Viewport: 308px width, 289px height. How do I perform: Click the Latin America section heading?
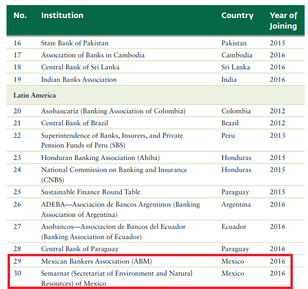(34, 95)
